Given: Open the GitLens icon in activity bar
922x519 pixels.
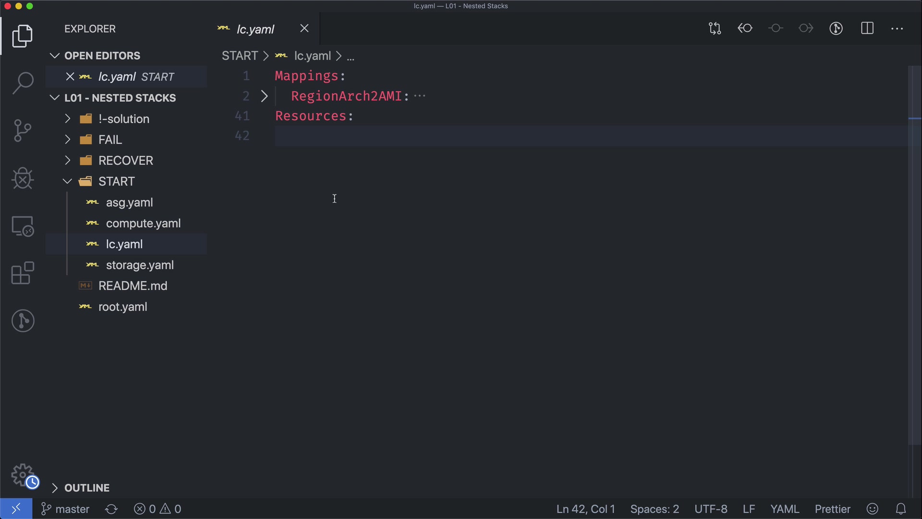Looking at the screenshot, I should point(23,321).
